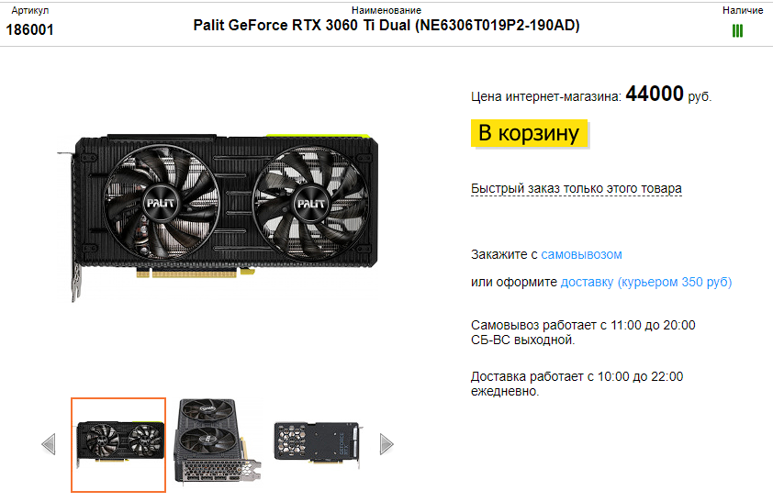Image resolution: width=773 pixels, height=502 pixels.
Task: Add the graphics card to cart with В корзину
Action: pos(529,133)
